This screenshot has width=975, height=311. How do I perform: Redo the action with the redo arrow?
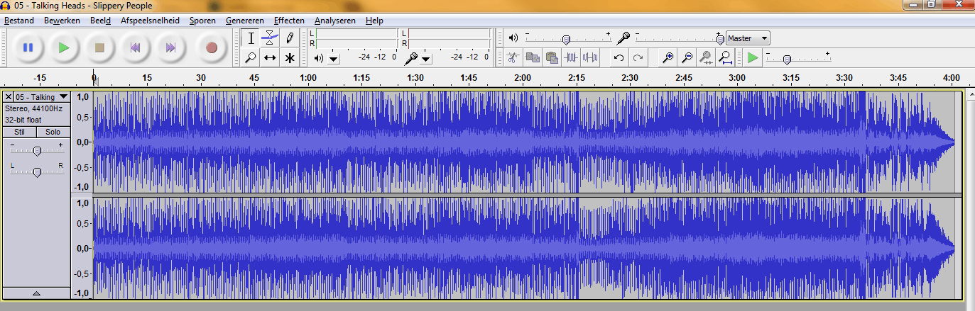point(638,58)
